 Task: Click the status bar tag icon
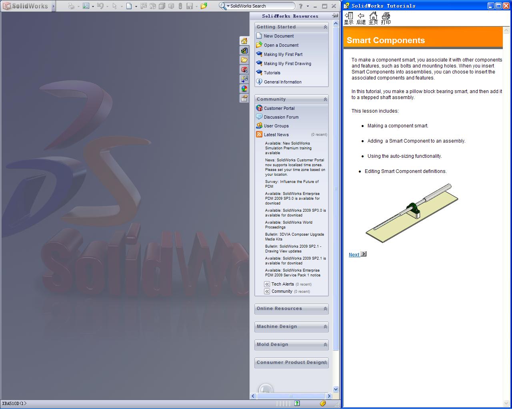click(x=323, y=403)
